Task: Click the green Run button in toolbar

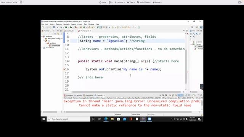Action: pyautogui.click(x=66, y=27)
